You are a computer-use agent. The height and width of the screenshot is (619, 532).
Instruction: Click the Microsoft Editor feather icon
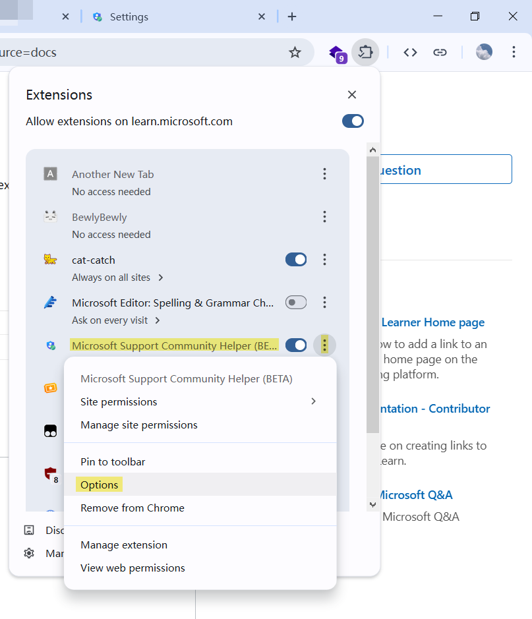(50, 303)
